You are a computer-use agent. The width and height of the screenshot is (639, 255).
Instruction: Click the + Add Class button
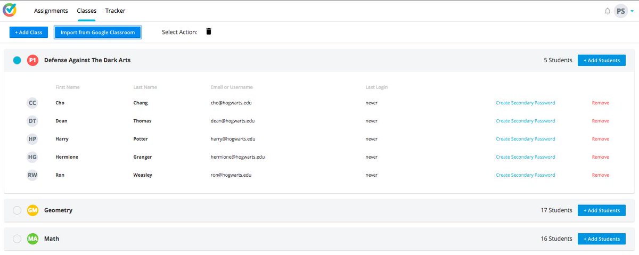click(x=28, y=32)
